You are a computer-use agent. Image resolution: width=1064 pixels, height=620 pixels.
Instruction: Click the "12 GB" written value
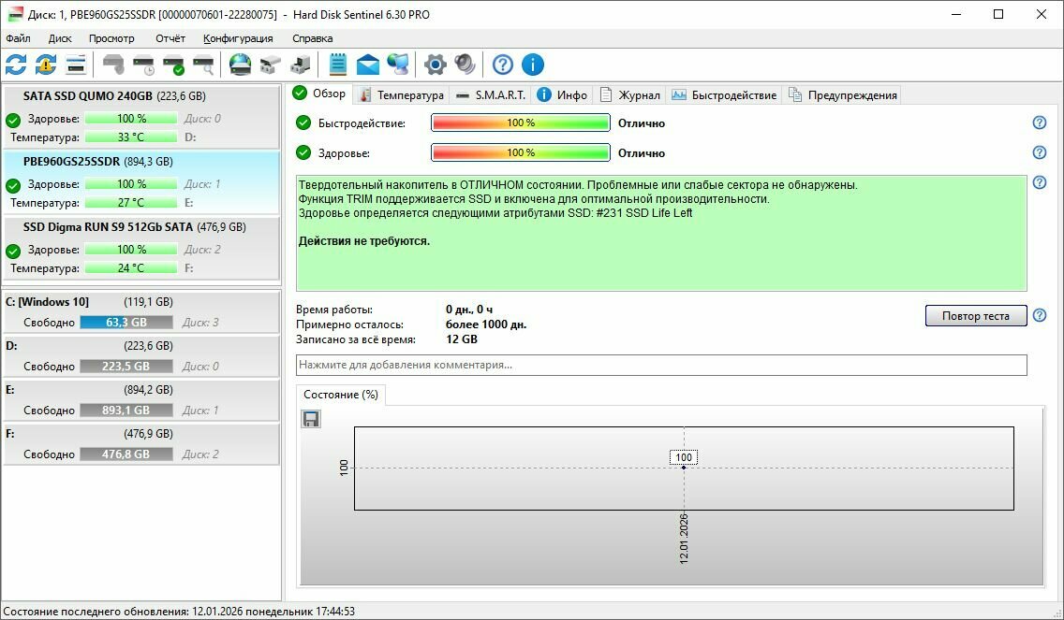(x=462, y=339)
